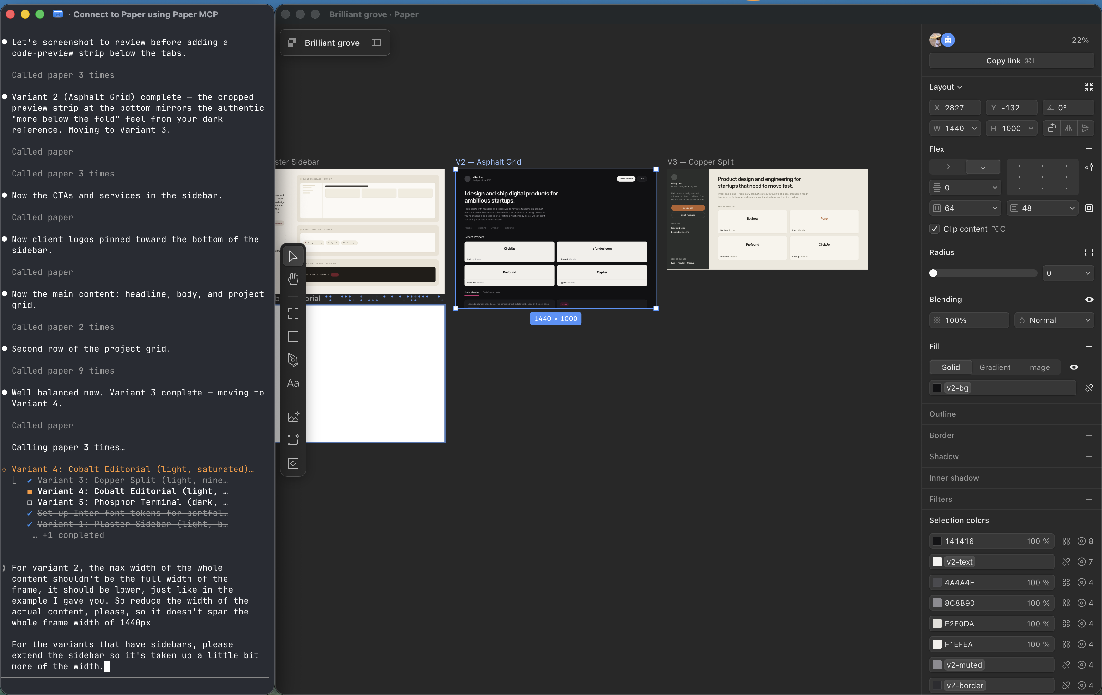Toggle Fill visibility eye icon

pos(1074,367)
